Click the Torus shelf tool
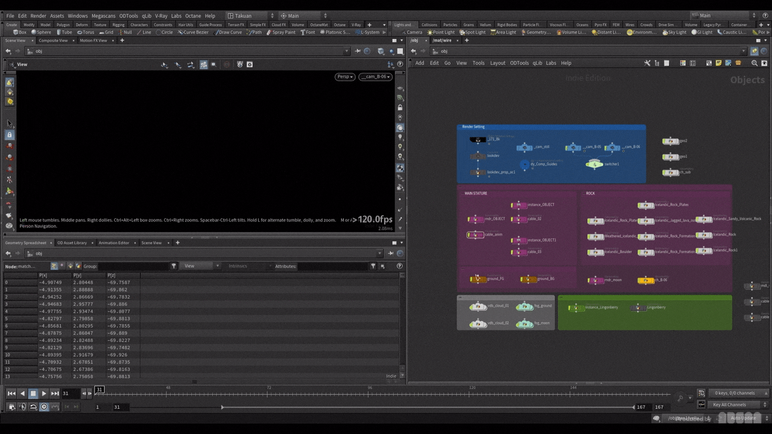This screenshot has width=772, height=434. point(86,32)
